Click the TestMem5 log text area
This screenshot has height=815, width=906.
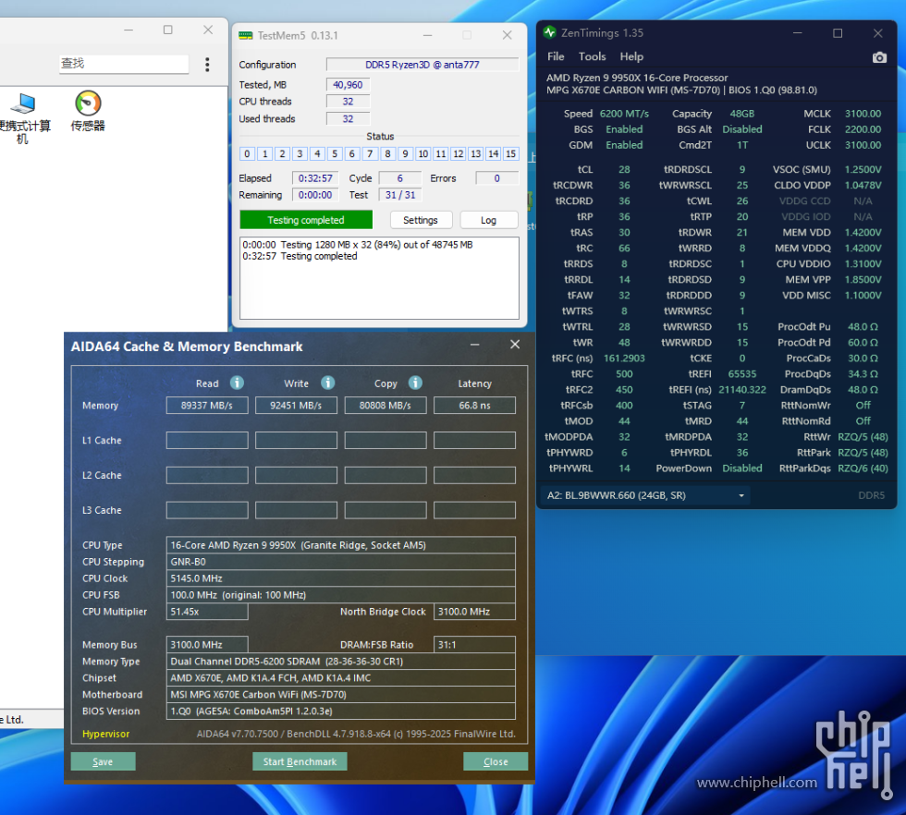tap(379, 278)
